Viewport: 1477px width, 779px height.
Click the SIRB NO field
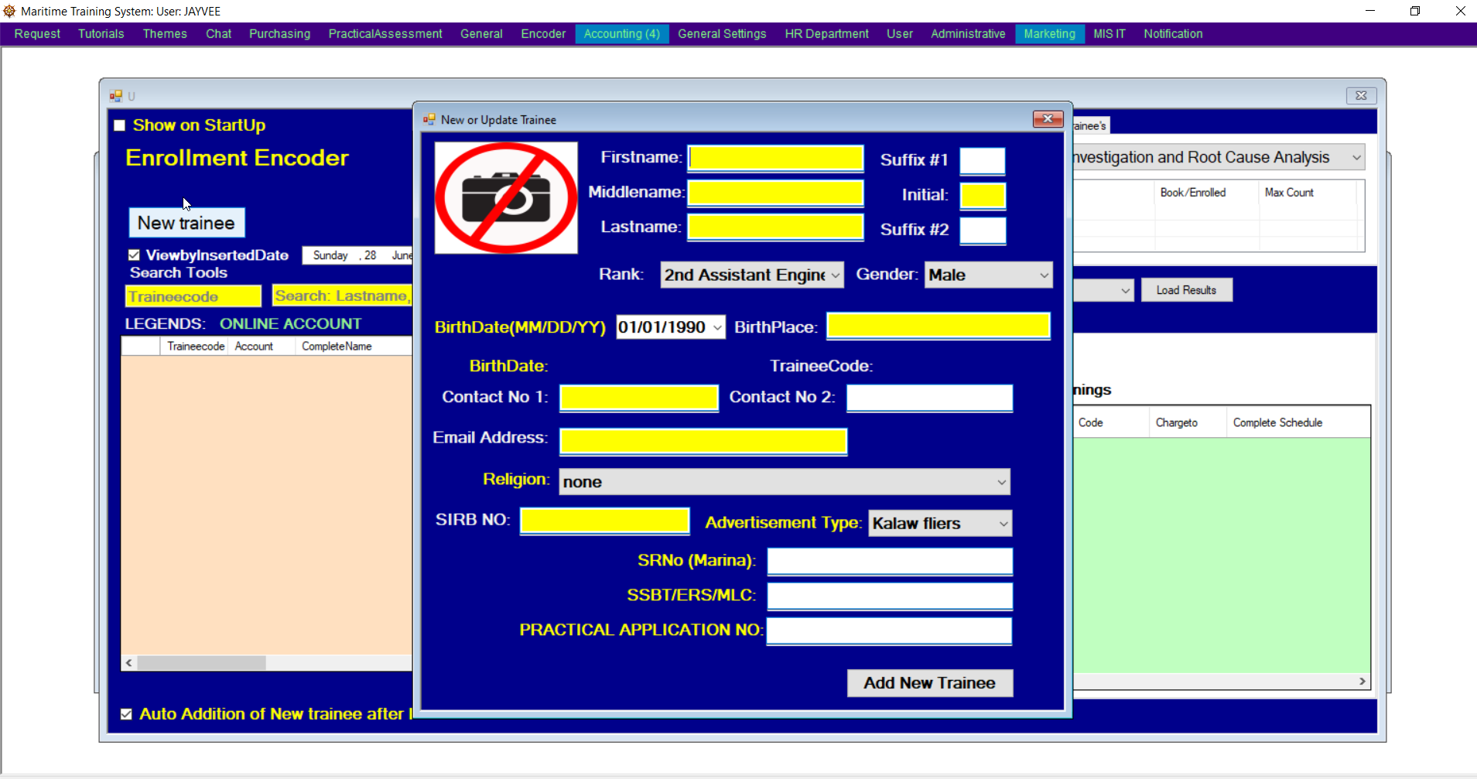pos(604,521)
